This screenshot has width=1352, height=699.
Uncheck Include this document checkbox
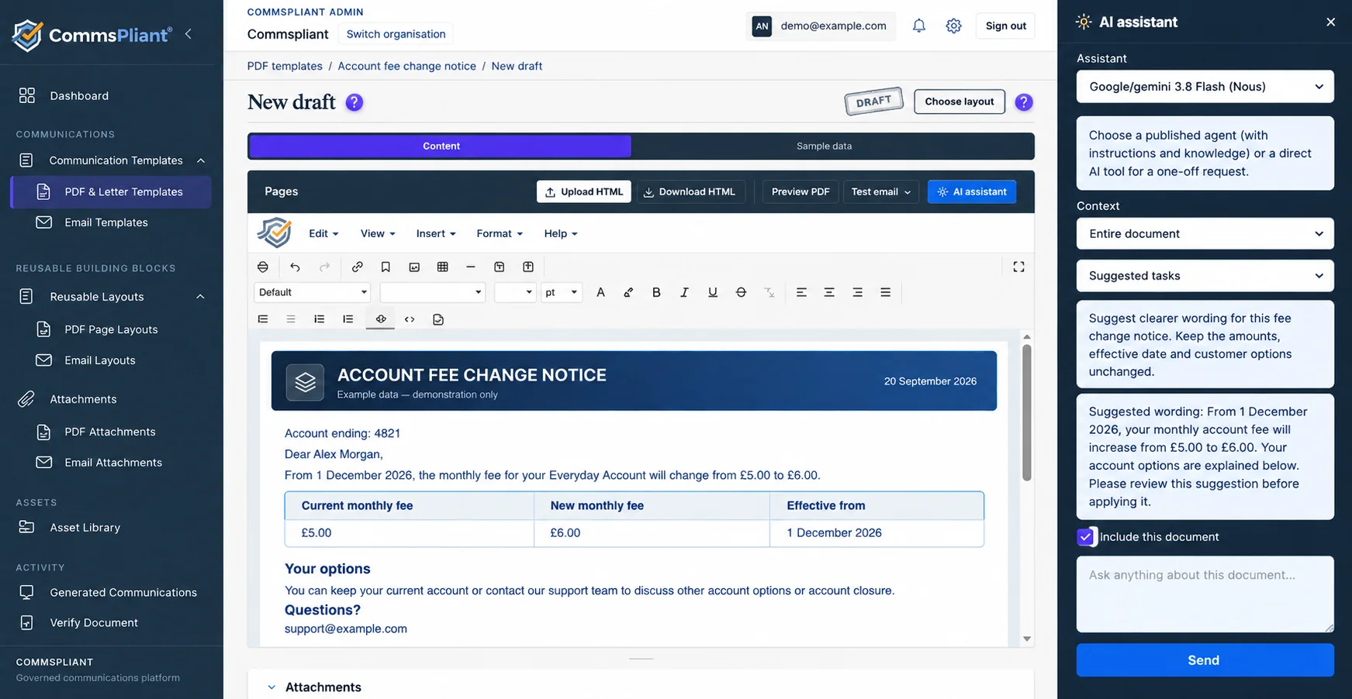[1085, 537]
